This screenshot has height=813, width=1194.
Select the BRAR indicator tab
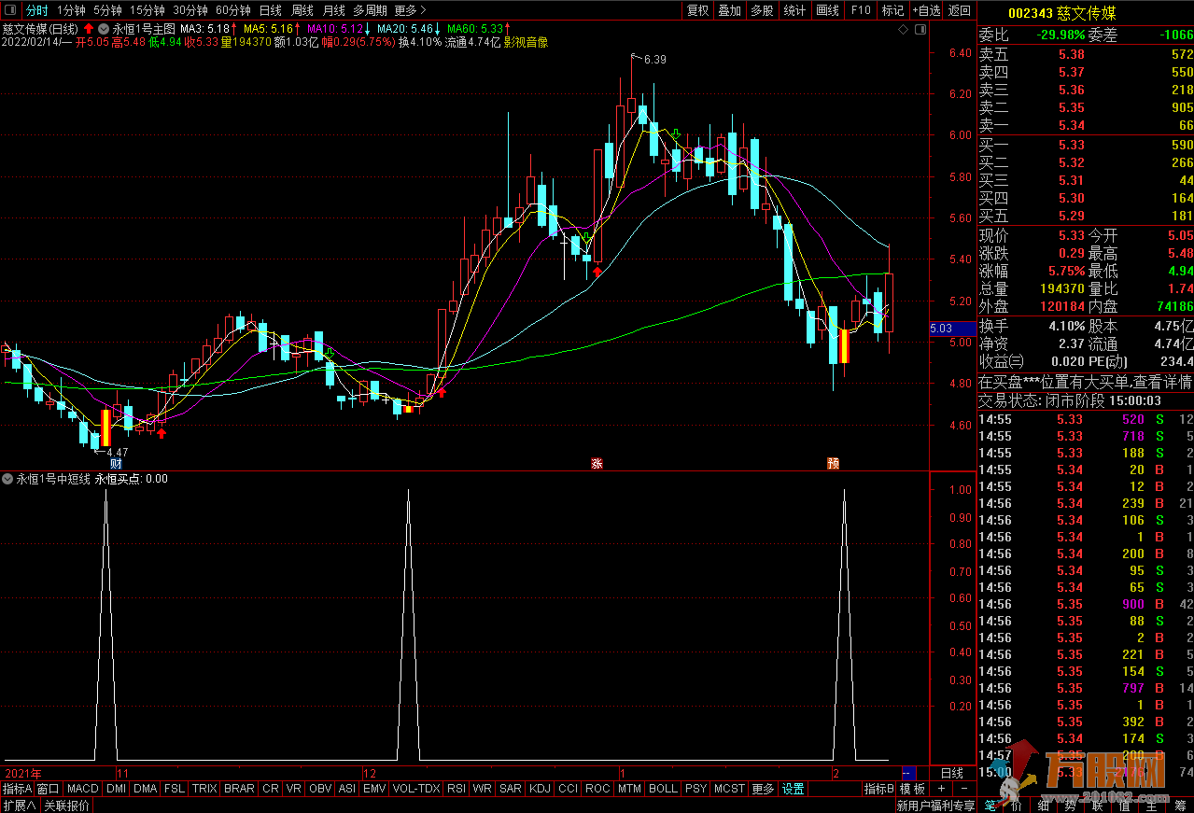(240, 789)
